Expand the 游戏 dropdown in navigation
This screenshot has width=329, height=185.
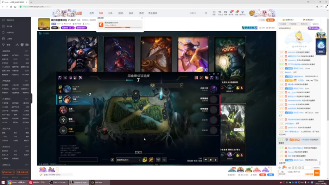point(131,13)
